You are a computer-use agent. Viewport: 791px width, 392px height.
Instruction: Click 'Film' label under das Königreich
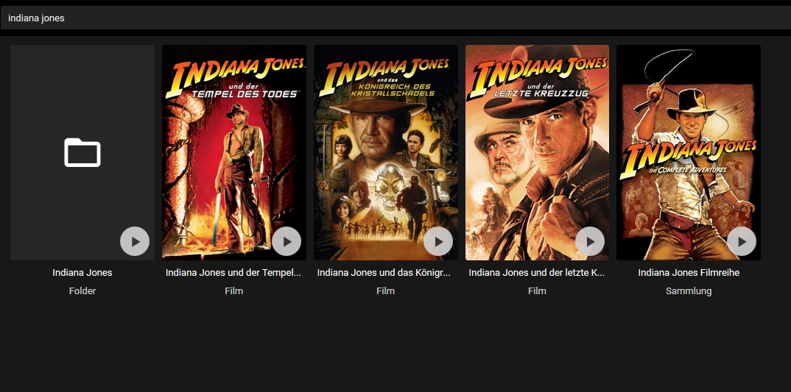385,291
